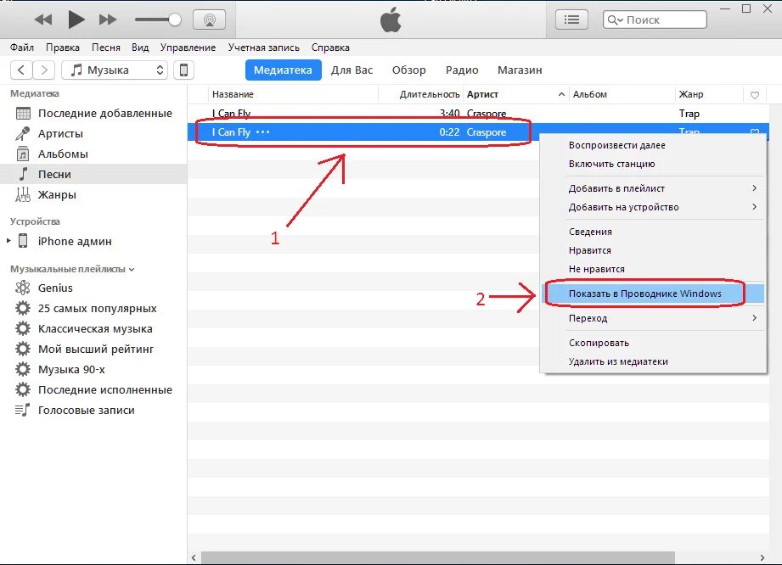Choose Воспроизвести далее from context menu

coord(653,145)
